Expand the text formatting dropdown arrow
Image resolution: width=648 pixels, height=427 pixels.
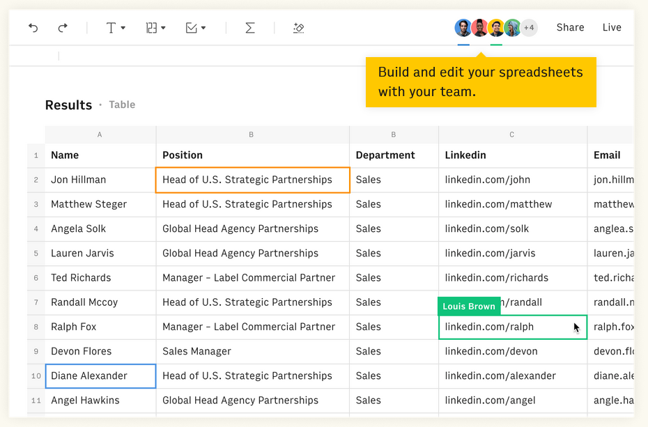click(x=123, y=28)
